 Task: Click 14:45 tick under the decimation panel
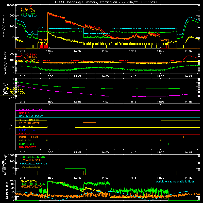tap(188, 178)
